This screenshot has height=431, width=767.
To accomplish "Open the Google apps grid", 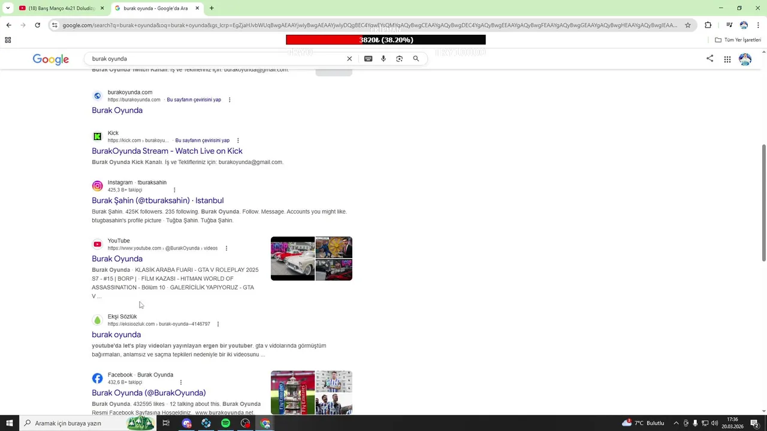I will click(x=727, y=59).
